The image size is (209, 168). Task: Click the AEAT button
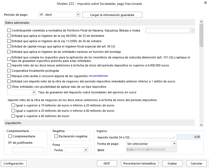coord(107,163)
